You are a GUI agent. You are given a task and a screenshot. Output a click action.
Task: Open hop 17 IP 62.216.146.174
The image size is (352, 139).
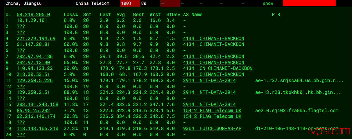click(x=36, y=116)
